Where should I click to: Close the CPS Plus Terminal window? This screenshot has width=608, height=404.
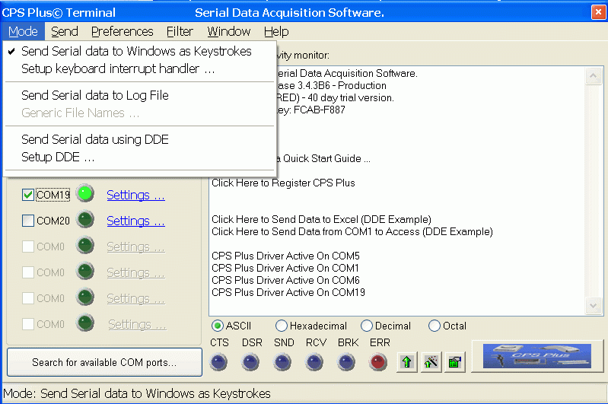pyautogui.click(x=598, y=12)
